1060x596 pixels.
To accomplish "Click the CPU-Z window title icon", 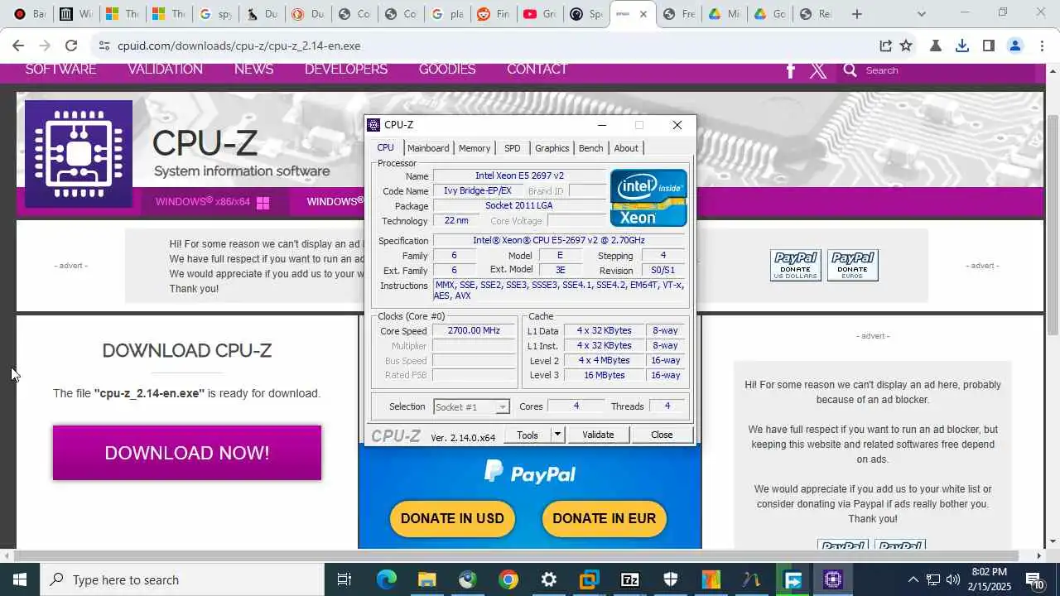I will pyautogui.click(x=374, y=125).
